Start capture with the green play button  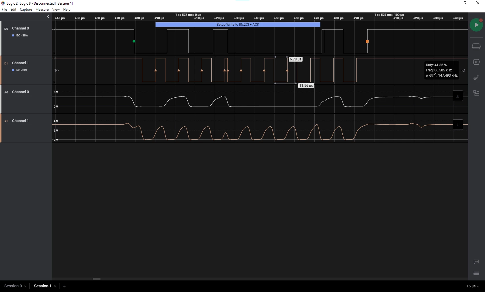click(x=476, y=25)
